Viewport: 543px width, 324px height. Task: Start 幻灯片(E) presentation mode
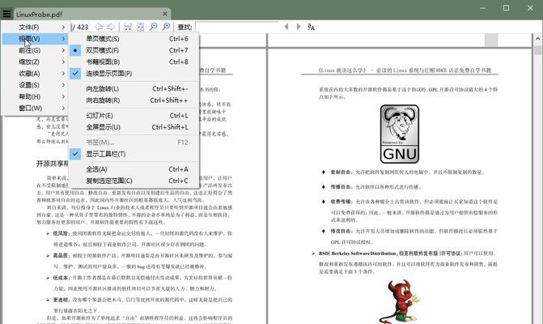[134, 115]
